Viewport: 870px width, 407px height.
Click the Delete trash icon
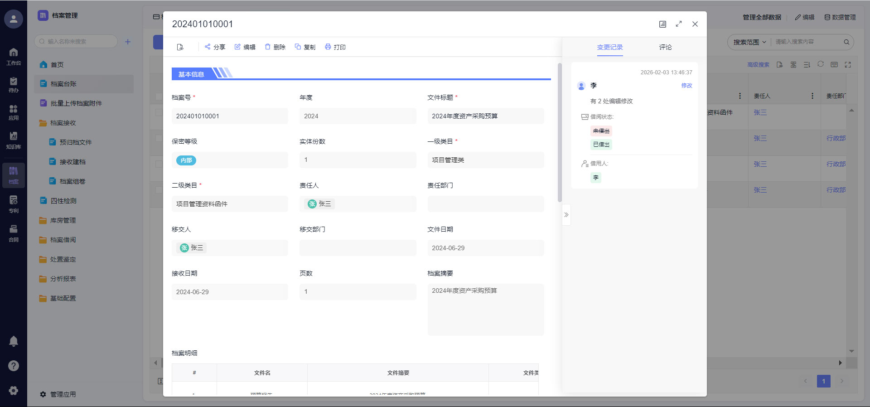tap(268, 47)
